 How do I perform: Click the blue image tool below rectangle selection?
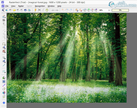4,48
